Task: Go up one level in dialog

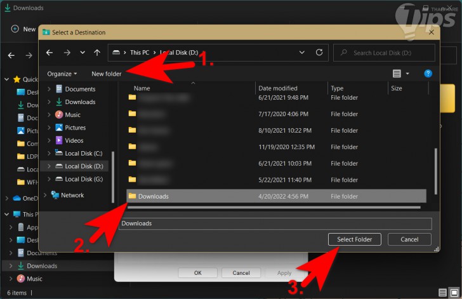Action: click(97, 53)
